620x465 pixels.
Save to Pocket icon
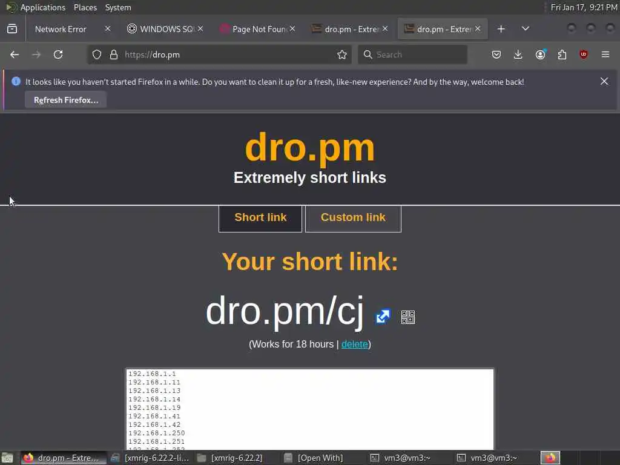[496, 54]
